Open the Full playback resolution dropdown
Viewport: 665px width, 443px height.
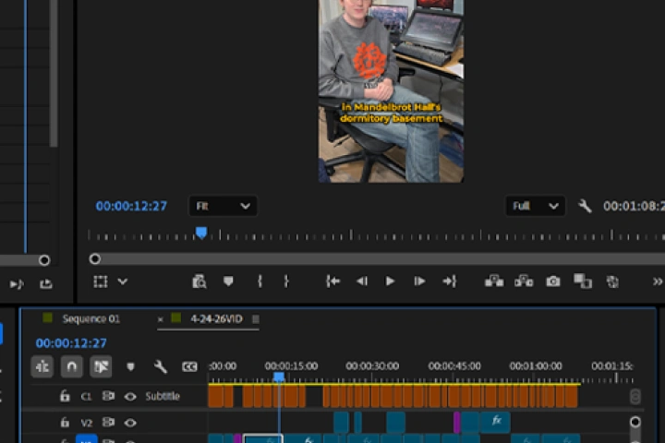click(x=535, y=206)
